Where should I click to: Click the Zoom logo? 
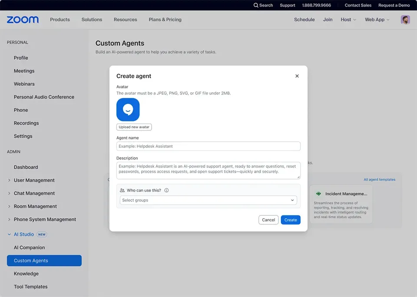[22, 20]
